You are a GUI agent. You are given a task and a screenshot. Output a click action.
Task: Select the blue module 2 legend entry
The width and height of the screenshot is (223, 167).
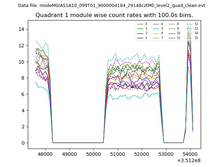[x=143, y=33]
